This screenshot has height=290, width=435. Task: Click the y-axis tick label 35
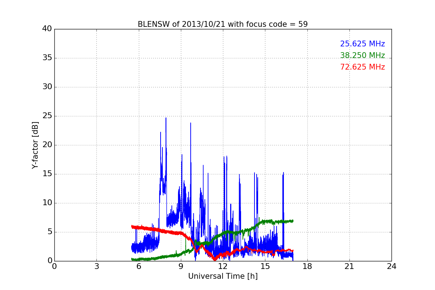point(47,58)
